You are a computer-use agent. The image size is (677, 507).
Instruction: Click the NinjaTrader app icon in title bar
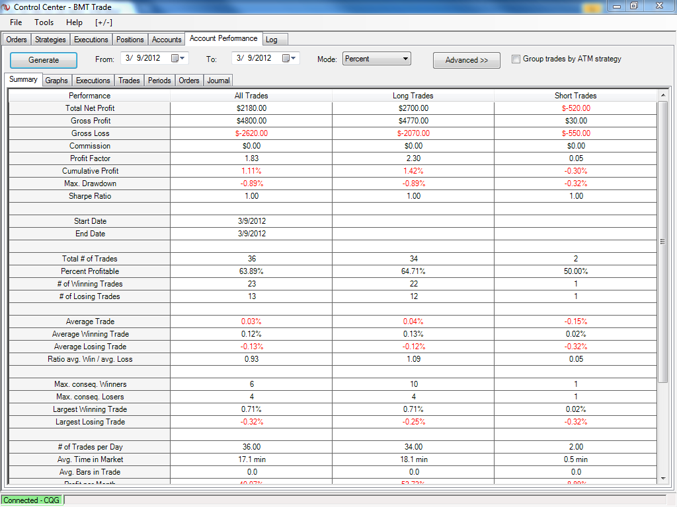(x=5, y=7)
